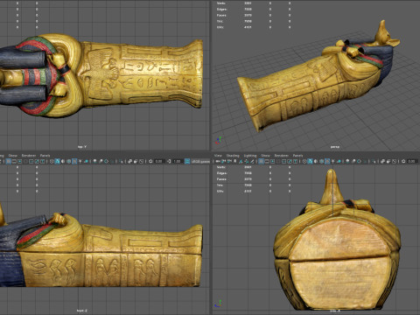Screen dimensions: 420x315
Task: Click Grease Pencil icon in side view toolbar
Action: [253, 161]
